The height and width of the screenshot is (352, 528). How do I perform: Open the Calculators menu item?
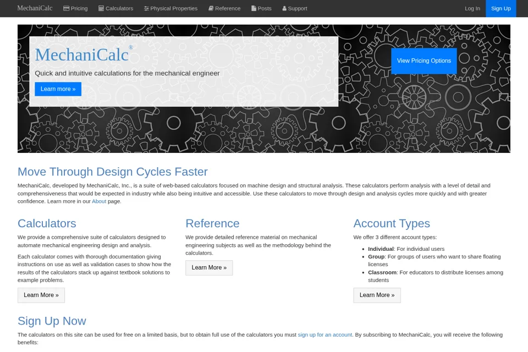(116, 8)
